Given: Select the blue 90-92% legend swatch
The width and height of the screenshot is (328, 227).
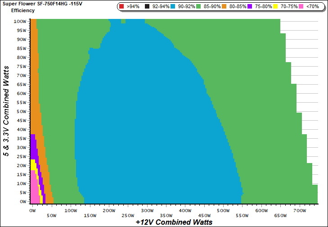Looking at the screenshot, I should point(174,7).
